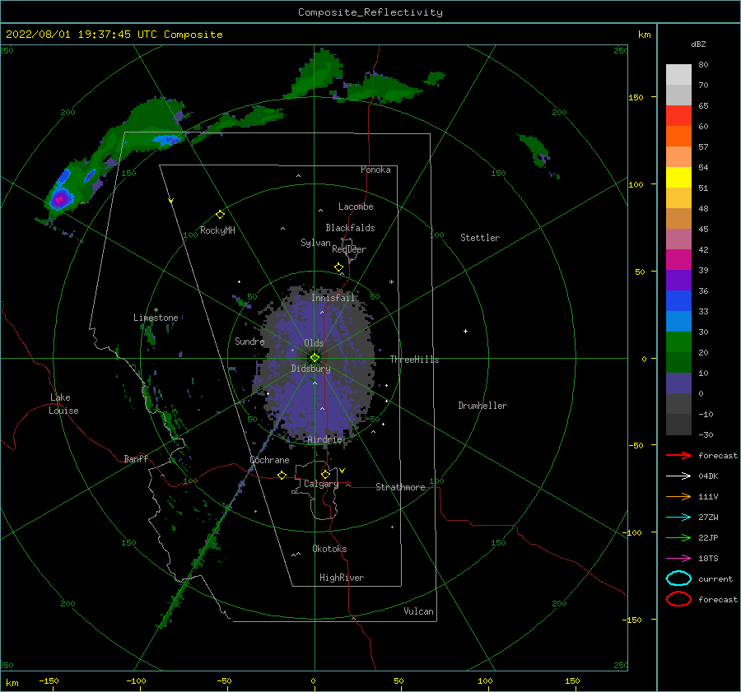This screenshot has width=741, height=692.
Task: Click the Drumheller label
Action: pos(482,406)
